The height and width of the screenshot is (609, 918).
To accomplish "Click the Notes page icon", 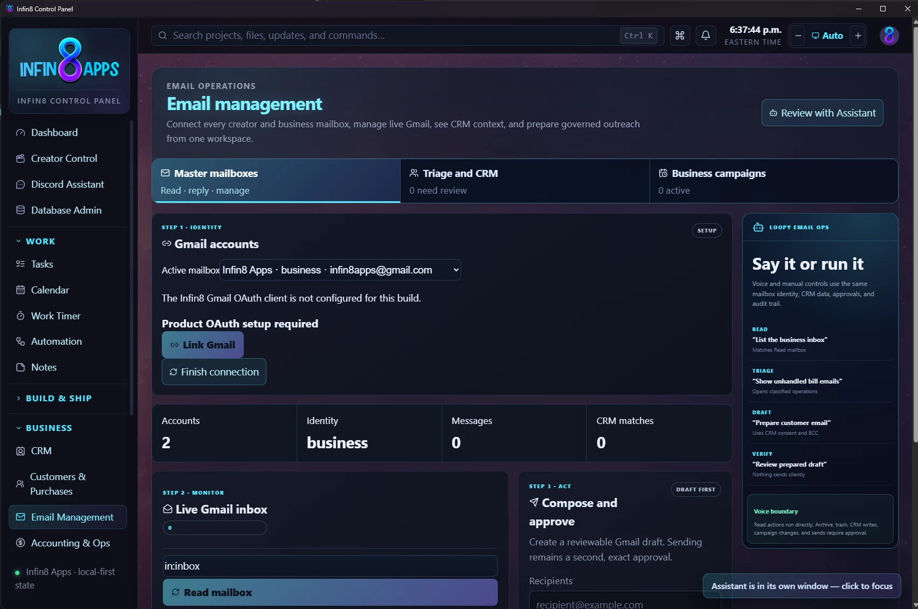I will 20,367.
